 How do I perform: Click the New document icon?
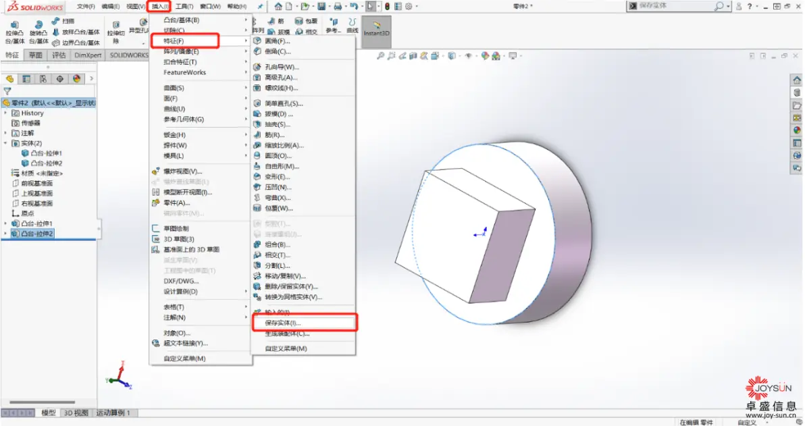pyautogui.click(x=289, y=6)
